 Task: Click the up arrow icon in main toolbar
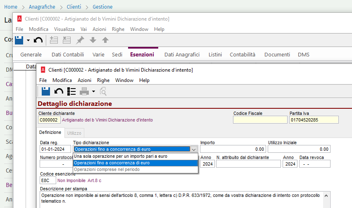coord(105,40)
